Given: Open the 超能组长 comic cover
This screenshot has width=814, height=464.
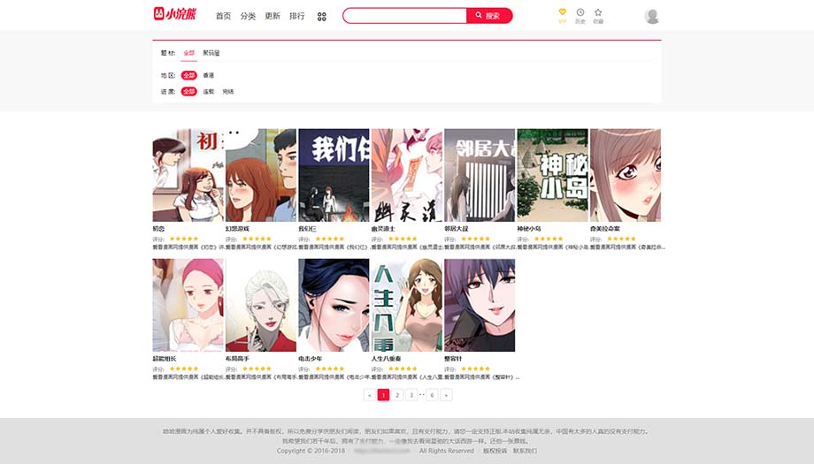Looking at the screenshot, I should coord(188,306).
